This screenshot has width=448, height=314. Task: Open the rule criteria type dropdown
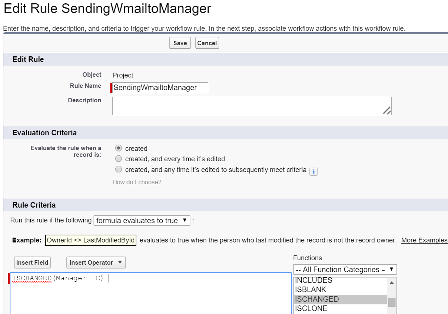coord(142,221)
